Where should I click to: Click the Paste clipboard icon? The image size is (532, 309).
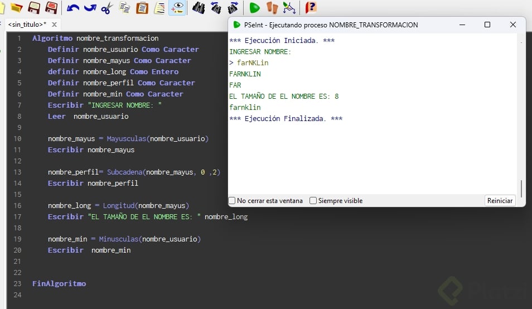click(x=143, y=8)
